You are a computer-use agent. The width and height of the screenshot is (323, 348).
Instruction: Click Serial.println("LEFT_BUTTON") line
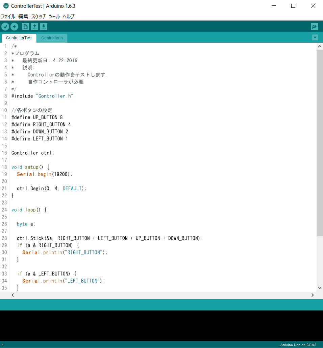click(x=64, y=281)
